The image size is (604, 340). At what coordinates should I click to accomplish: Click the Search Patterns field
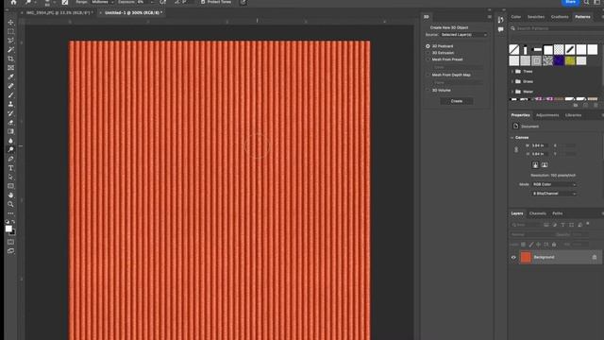(x=557, y=28)
